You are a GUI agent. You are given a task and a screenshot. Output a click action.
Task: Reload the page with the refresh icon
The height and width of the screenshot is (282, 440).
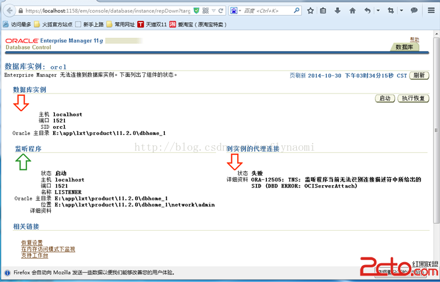(221, 11)
